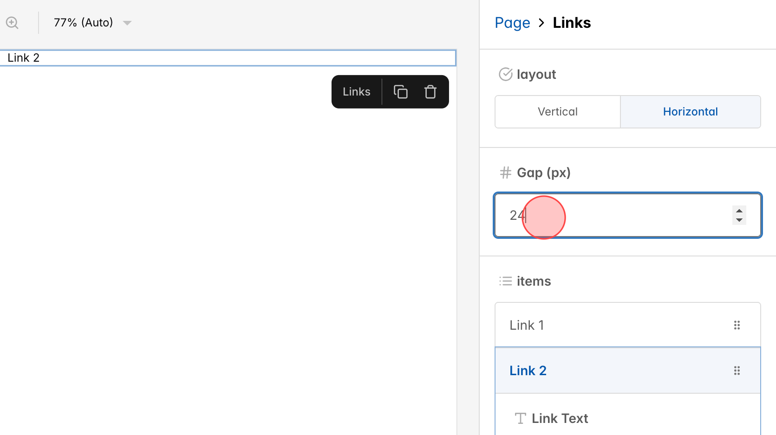Image resolution: width=776 pixels, height=435 pixels.
Task: Switch layout to Vertical
Action: [x=557, y=111]
